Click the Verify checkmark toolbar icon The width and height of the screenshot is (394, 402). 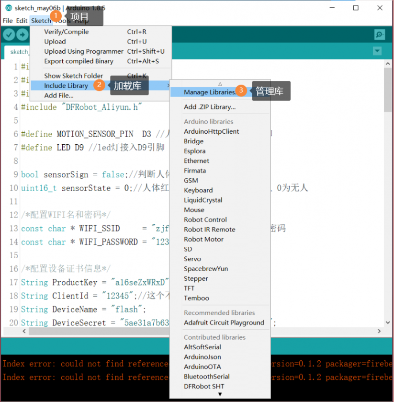(9, 34)
